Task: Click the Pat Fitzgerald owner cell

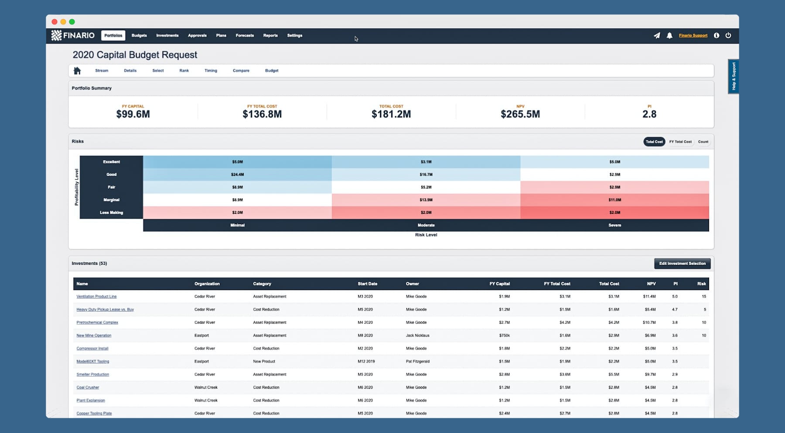Action: pos(418,362)
